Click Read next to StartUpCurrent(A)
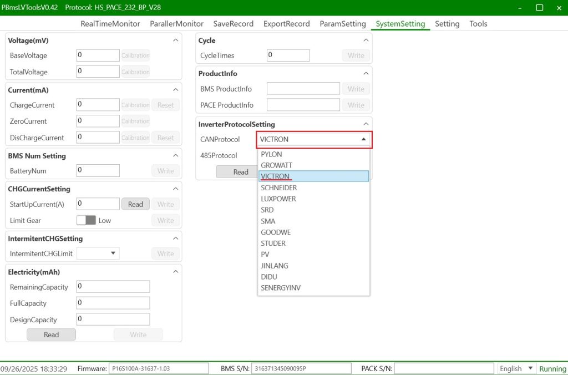 (x=135, y=204)
